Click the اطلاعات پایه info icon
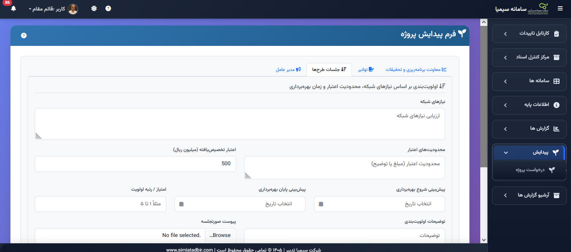571x252 pixels. pos(556,105)
